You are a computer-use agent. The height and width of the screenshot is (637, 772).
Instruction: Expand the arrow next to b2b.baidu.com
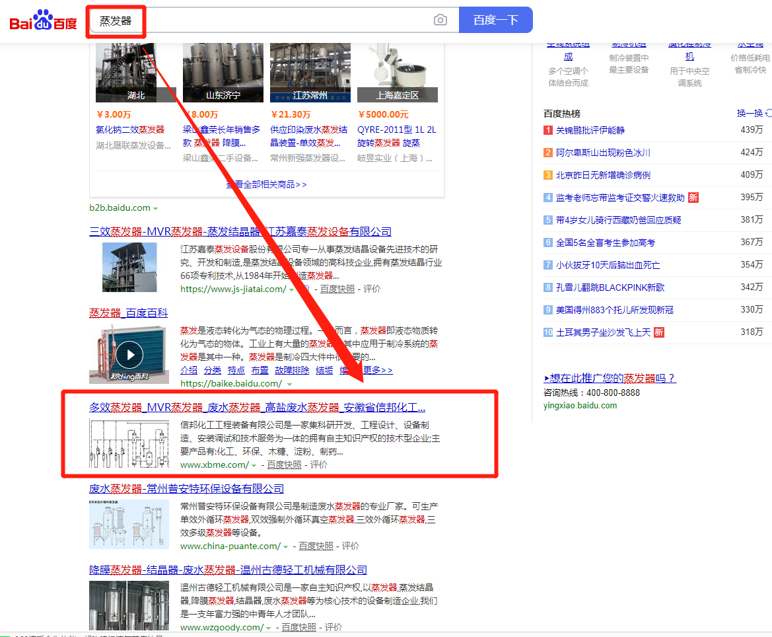coord(156,208)
